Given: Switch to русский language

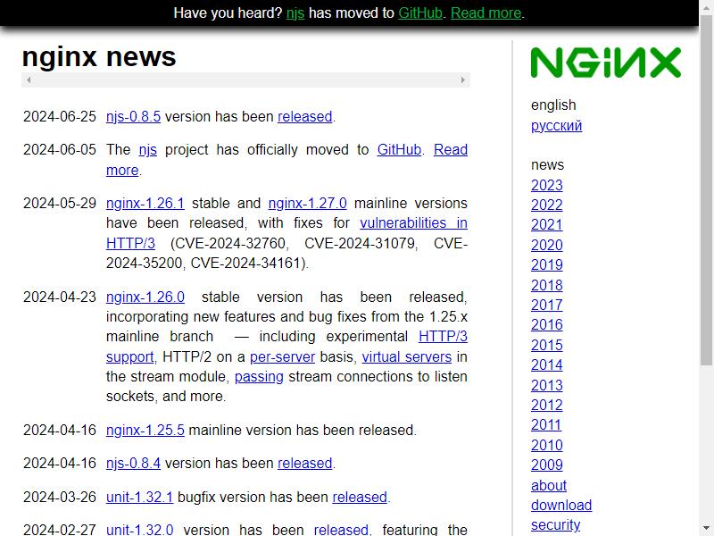Looking at the screenshot, I should [x=556, y=125].
